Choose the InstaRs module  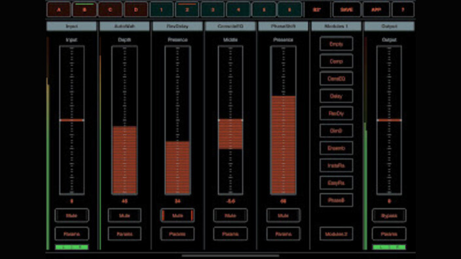tap(336, 165)
